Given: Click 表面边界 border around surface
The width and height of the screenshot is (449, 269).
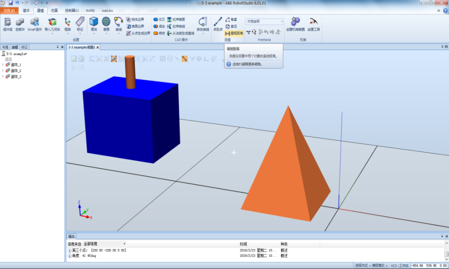Looking at the screenshot, I should click(135, 26).
